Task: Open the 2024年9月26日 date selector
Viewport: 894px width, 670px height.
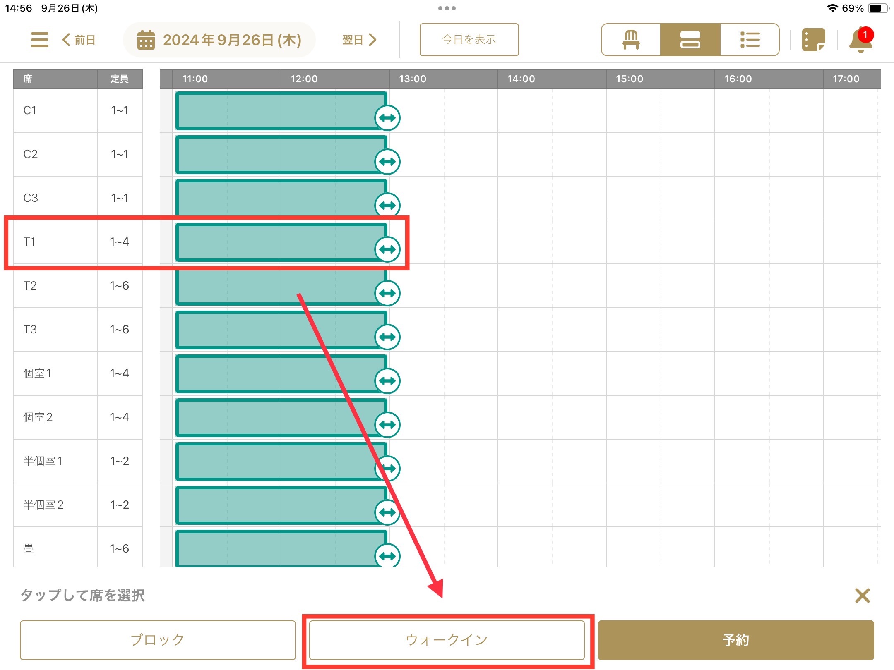Action: coord(232,40)
